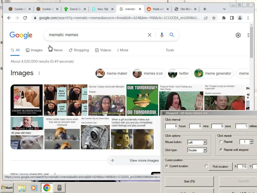This screenshot has width=257, height=193.
Task: Open search Tools
Action: (x=170, y=50)
